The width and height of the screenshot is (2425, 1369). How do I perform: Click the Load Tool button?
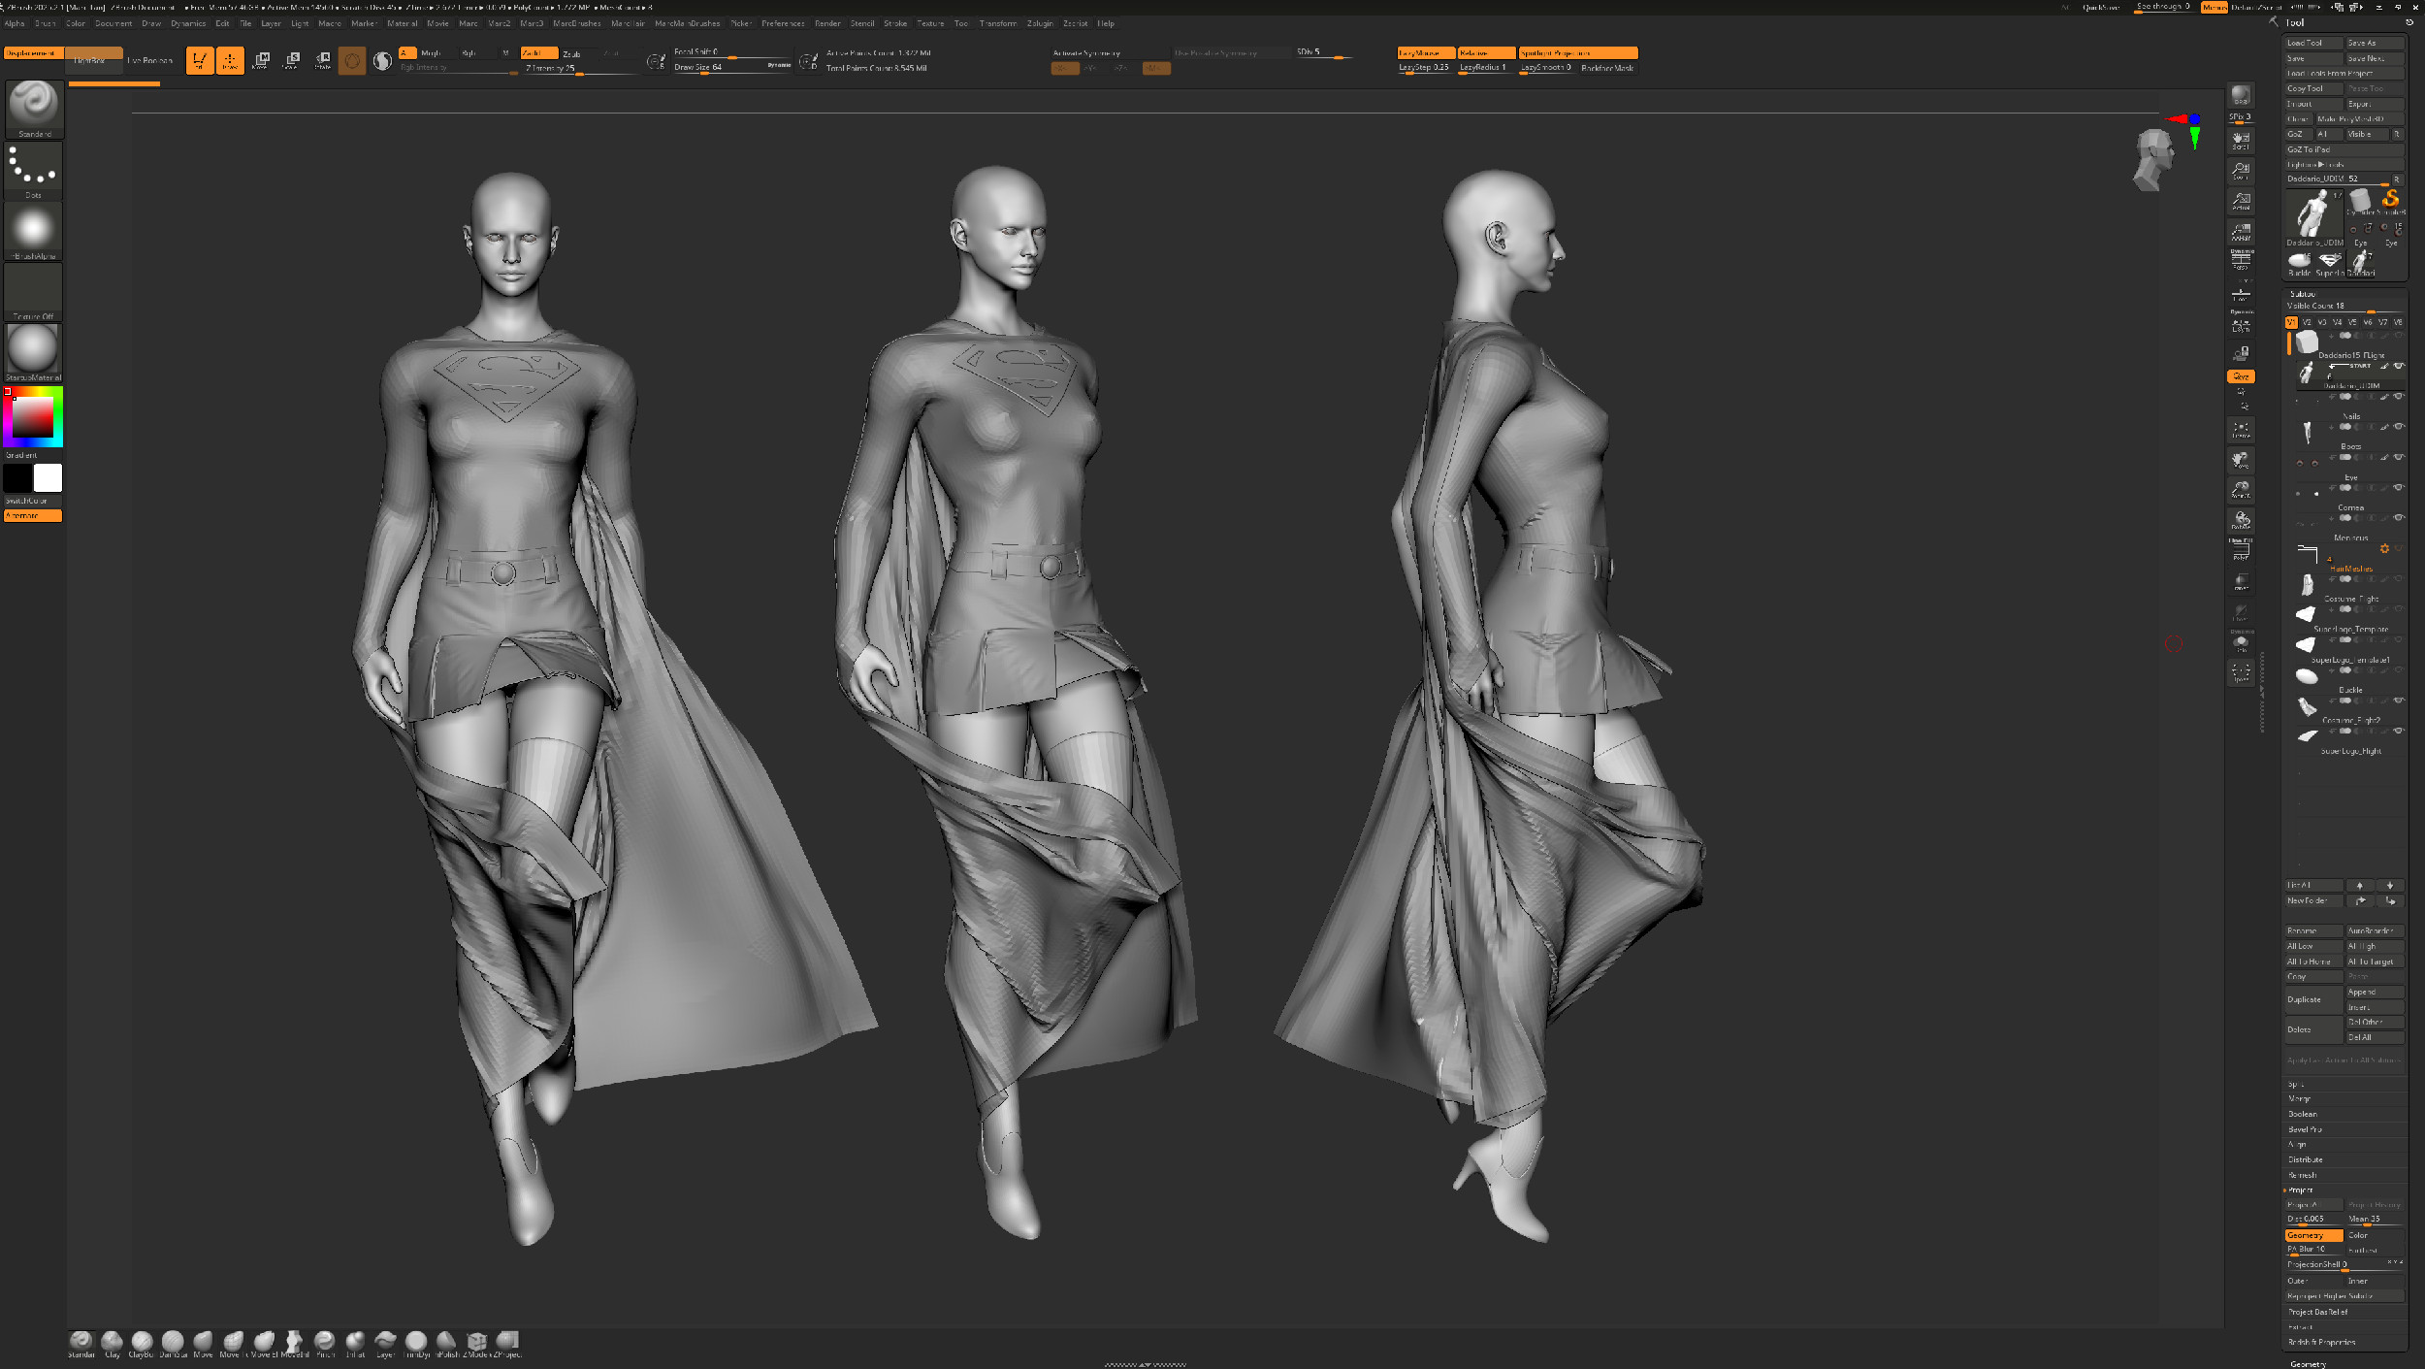[2313, 43]
